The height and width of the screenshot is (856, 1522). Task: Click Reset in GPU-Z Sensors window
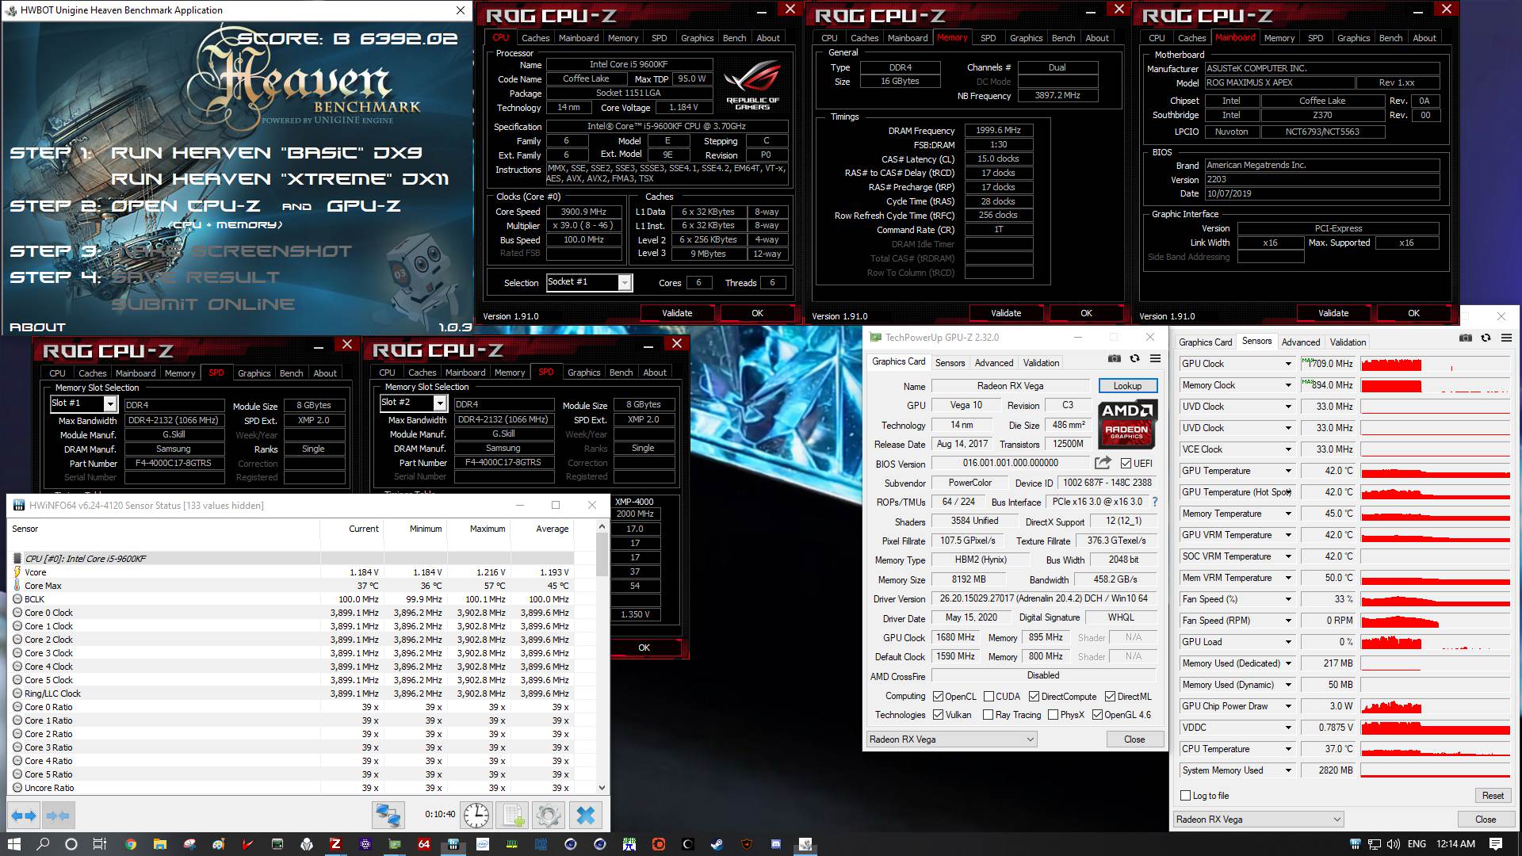pyautogui.click(x=1493, y=796)
